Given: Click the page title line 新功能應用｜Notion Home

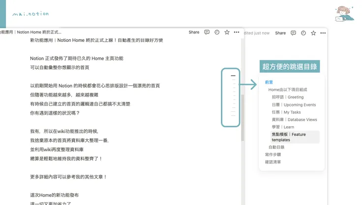Looking at the screenshot, I should coord(96,40).
